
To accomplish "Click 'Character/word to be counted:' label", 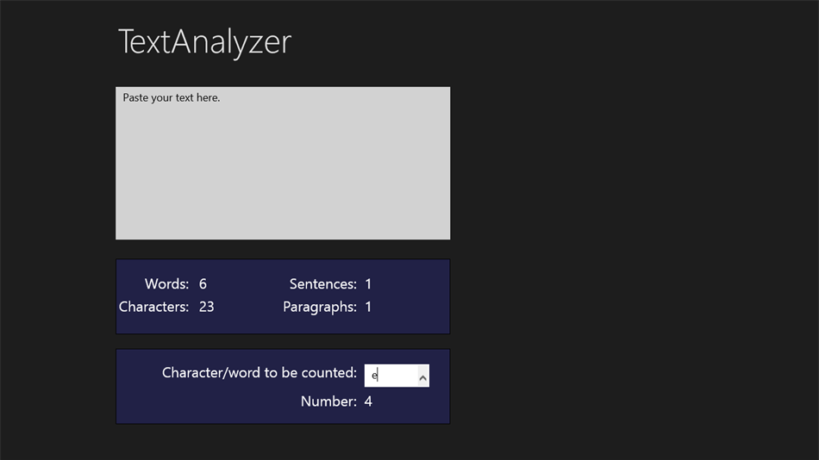I will point(259,373).
